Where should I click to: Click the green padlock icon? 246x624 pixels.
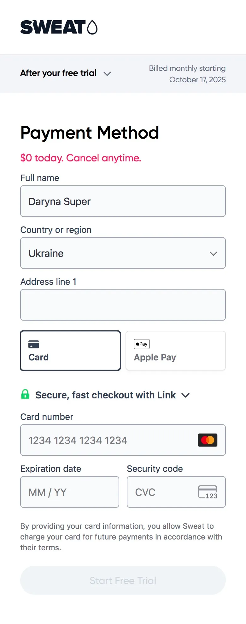point(25,394)
